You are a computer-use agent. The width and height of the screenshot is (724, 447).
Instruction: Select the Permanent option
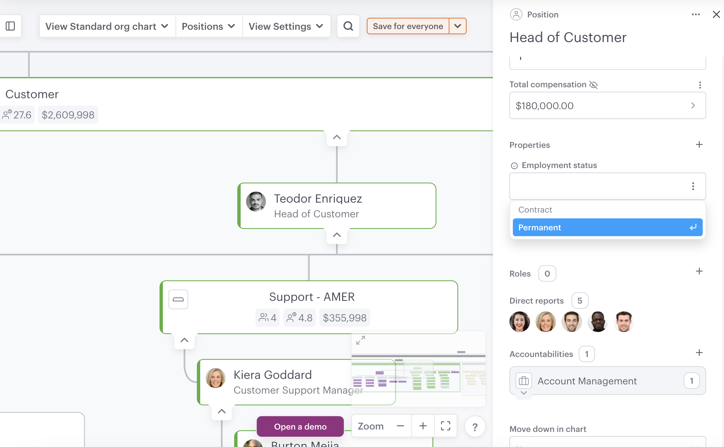pyautogui.click(x=607, y=227)
